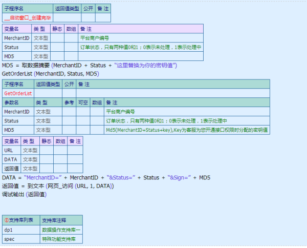Click 平台商户编号 remark in the startup subroutine variable table
The width and height of the screenshot is (307, 248).
[95, 38]
